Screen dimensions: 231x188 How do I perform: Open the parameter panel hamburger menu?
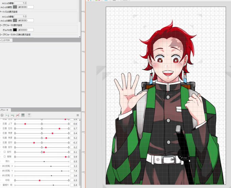click(x=78, y=115)
